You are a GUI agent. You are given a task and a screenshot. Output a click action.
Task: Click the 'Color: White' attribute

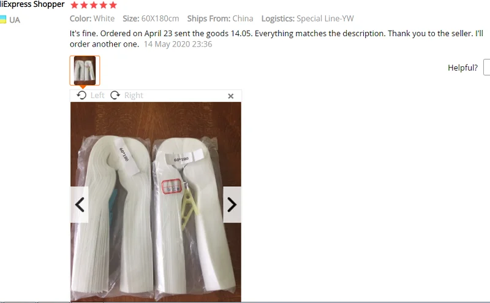pos(92,18)
